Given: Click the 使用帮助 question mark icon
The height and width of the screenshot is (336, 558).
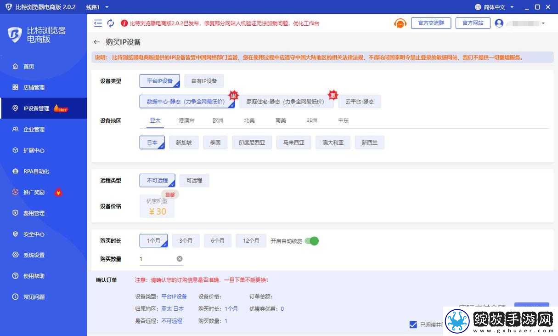Looking at the screenshot, I should [x=16, y=276].
